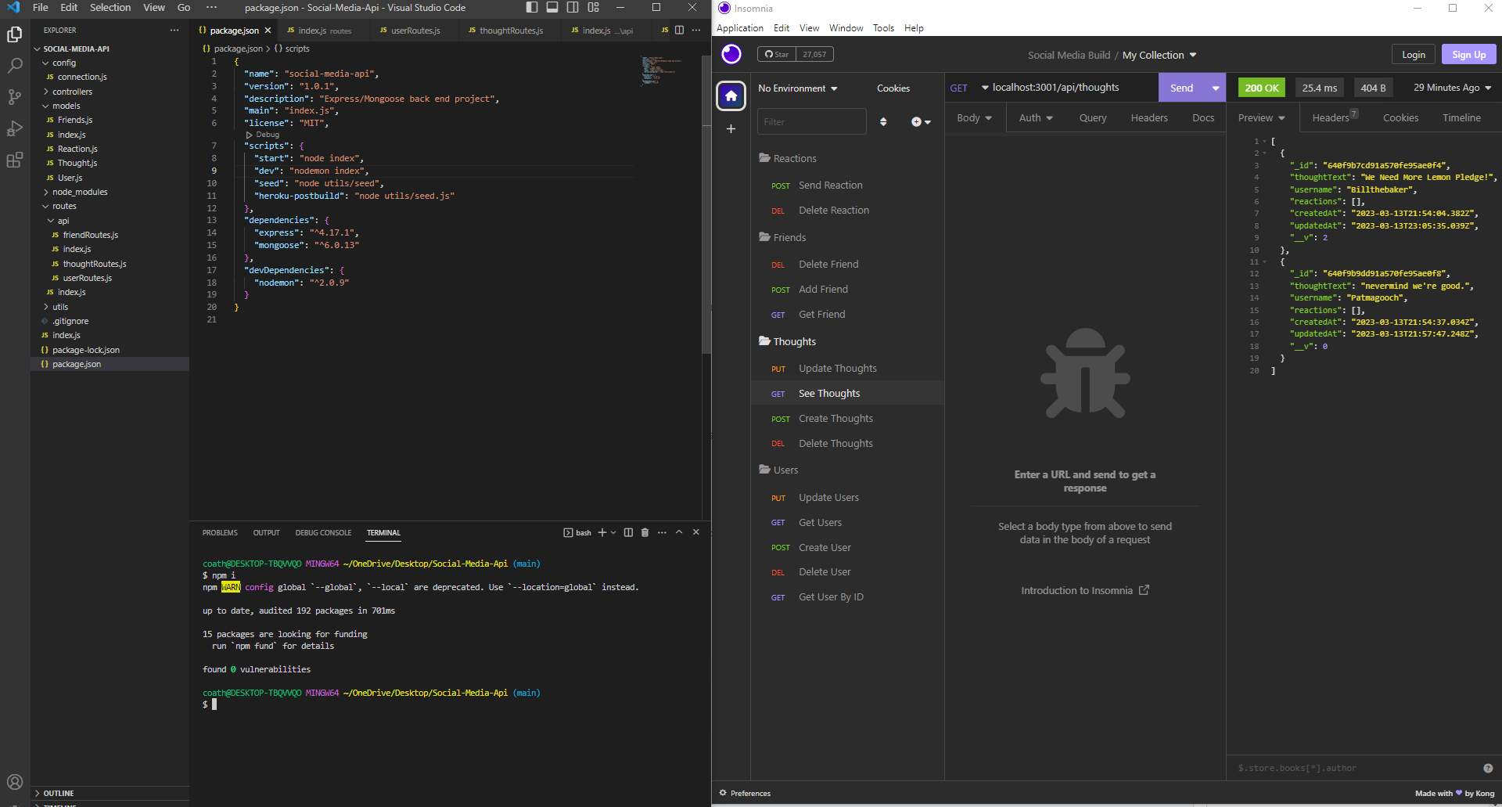
Task: Open the Introduction to Insomnia link
Action: [x=1084, y=590]
